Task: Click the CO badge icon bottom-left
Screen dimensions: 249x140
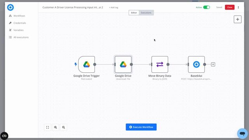Action: [x=4, y=136]
